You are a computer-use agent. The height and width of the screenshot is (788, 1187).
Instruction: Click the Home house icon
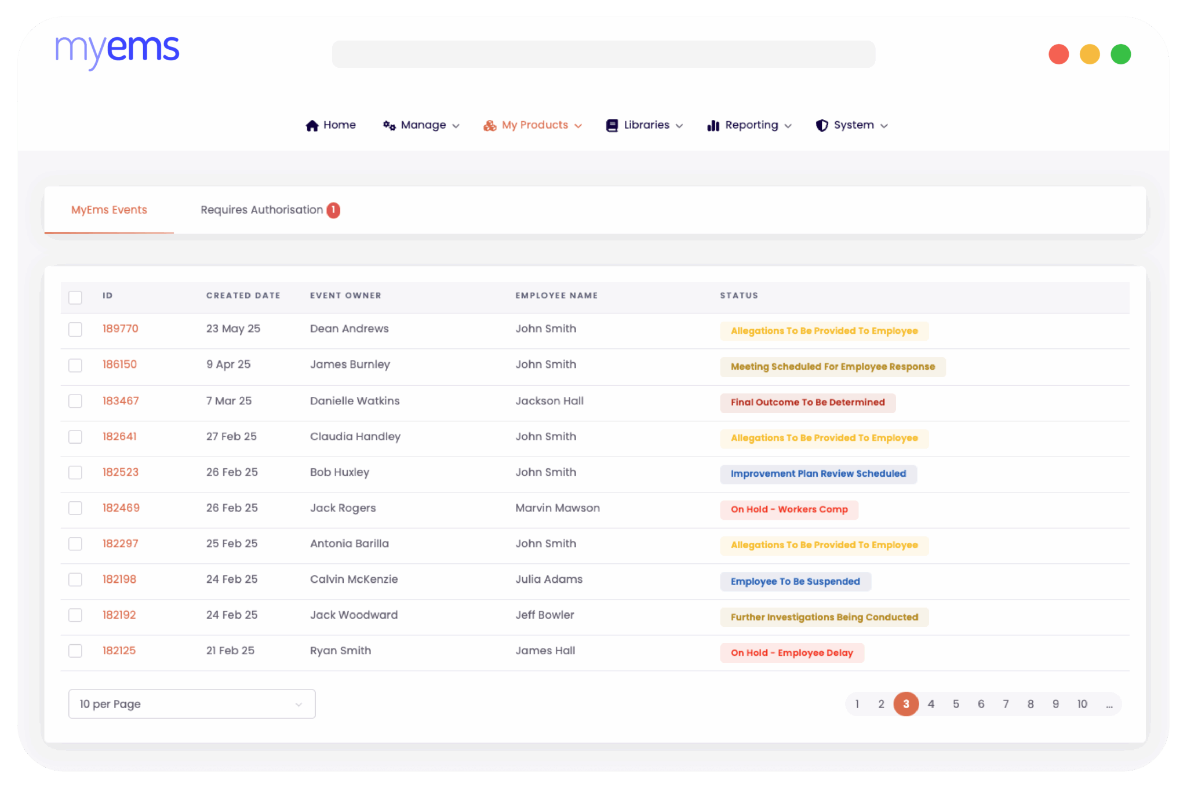click(312, 125)
